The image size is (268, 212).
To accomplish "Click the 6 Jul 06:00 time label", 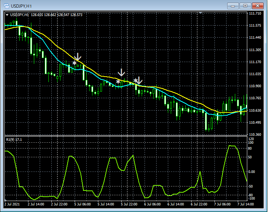I will (x=152, y=204).
